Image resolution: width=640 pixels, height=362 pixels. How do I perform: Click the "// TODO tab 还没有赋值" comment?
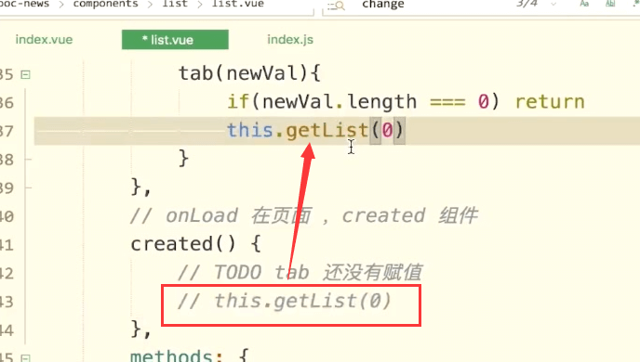pos(300,272)
